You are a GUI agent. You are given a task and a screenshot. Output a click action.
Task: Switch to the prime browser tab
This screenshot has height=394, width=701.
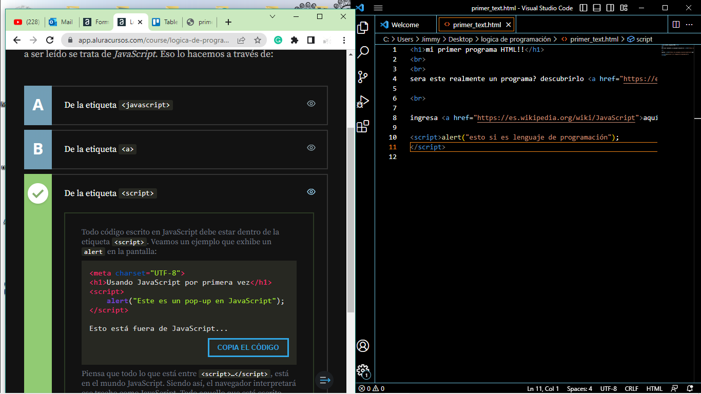200,22
